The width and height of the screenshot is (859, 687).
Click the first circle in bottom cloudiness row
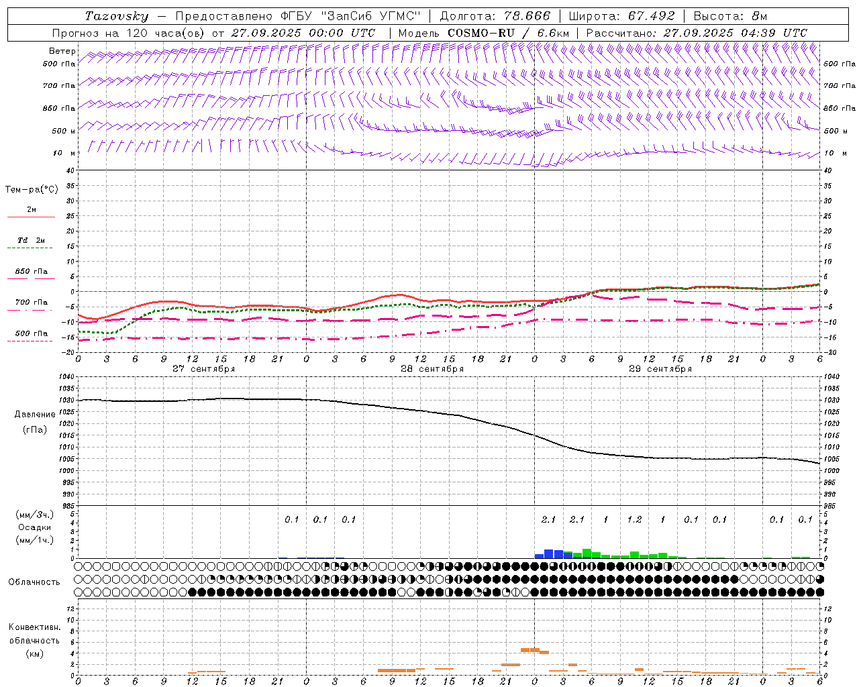point(79,592)
